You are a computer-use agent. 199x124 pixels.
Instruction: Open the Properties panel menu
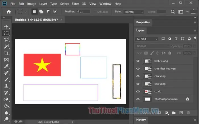(x=195, y=22)
